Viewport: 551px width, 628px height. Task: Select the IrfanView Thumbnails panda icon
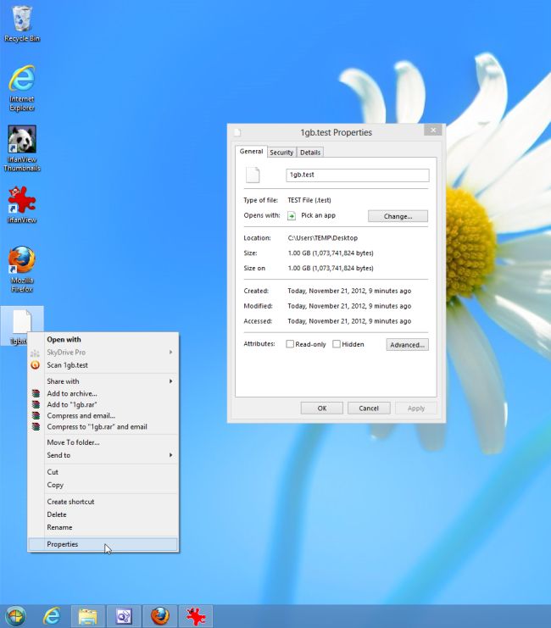(22, 148)
